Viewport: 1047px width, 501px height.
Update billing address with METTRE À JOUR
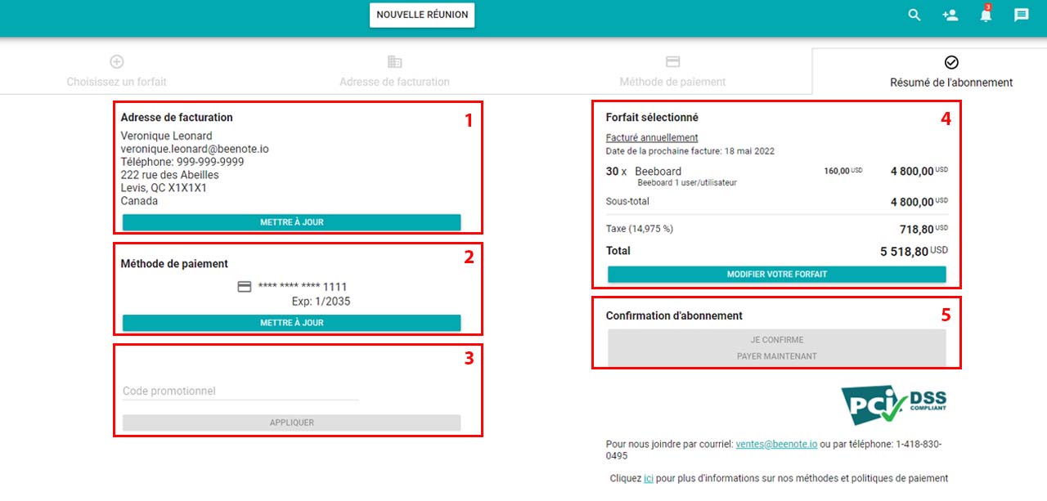click(x=292, y=222)
